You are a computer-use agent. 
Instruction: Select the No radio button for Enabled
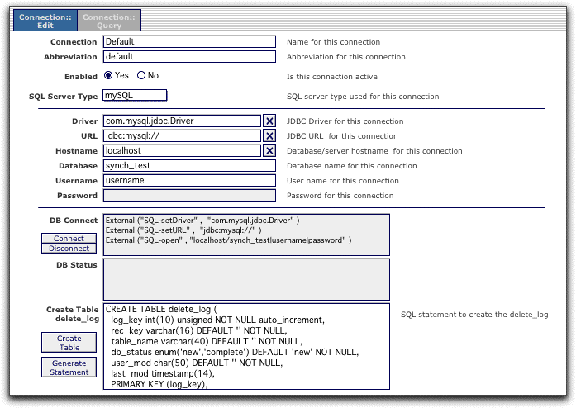141,75
